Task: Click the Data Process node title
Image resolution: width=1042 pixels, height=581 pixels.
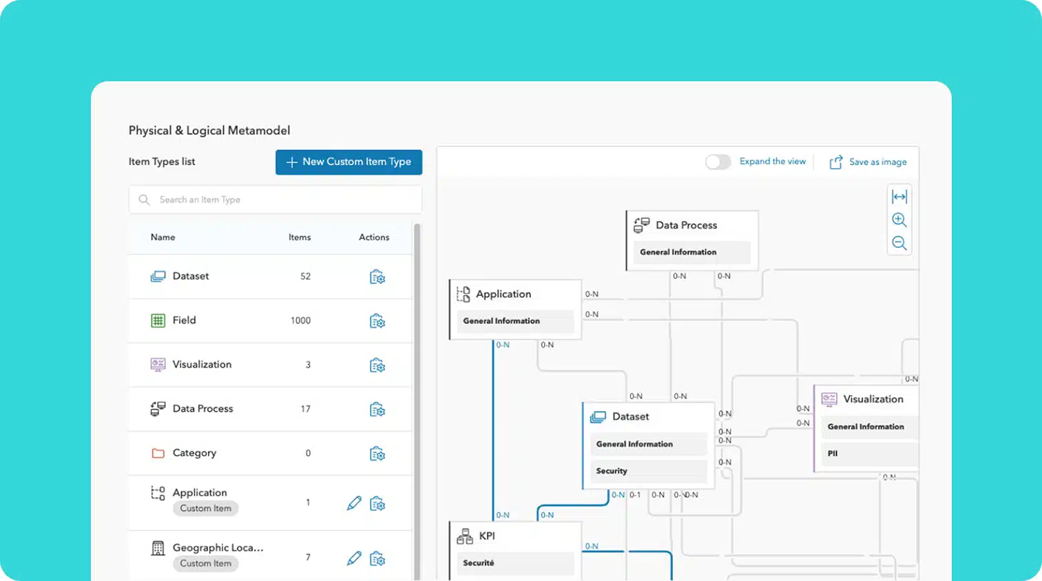Action: (x=686, y=225)
